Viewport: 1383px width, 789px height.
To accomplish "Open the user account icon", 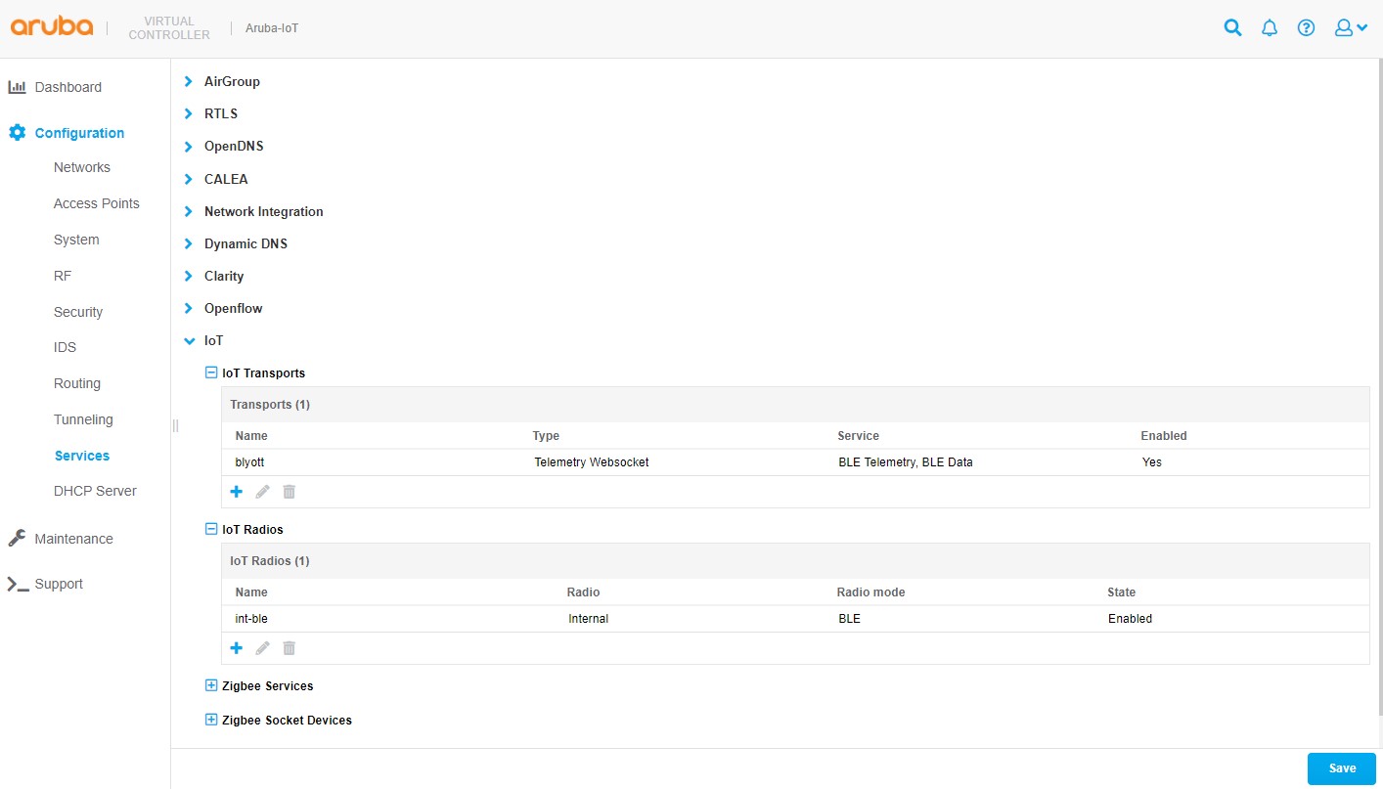I will tap(1344, 27).
